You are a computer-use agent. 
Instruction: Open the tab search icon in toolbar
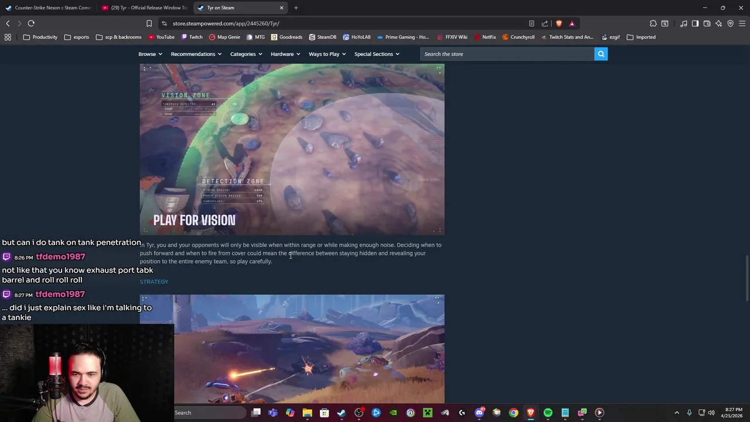point(665,23)
